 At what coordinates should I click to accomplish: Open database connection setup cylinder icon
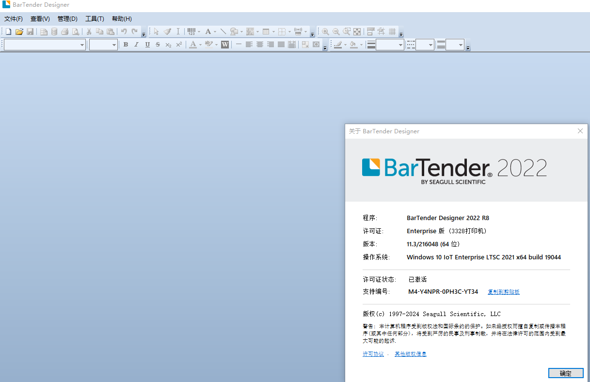pyautogui.click(x=54, y=32)
